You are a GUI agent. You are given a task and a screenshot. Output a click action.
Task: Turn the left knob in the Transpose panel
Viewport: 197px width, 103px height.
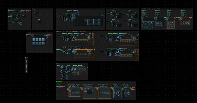tap(158, 23)
